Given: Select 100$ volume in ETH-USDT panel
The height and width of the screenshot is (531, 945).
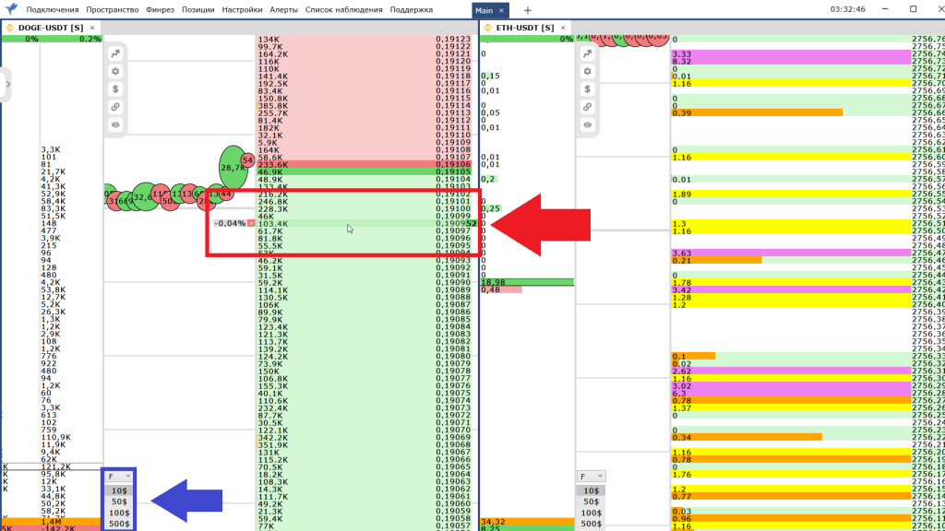Looking at the screenshot, I should [x=592, y=513].
